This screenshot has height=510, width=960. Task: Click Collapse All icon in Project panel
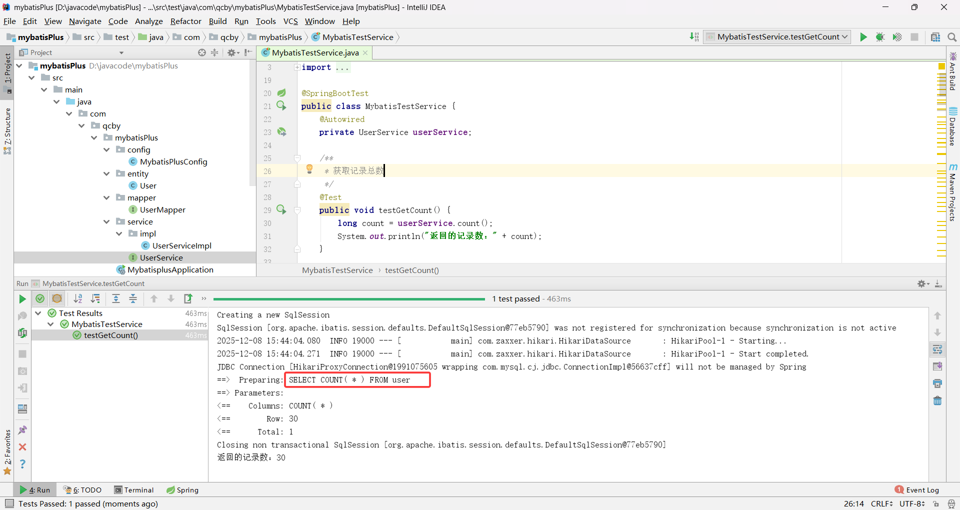(214, 52)
